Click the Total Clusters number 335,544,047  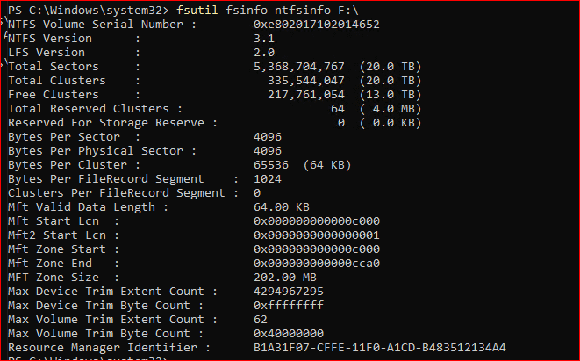[x=305, y=81]
